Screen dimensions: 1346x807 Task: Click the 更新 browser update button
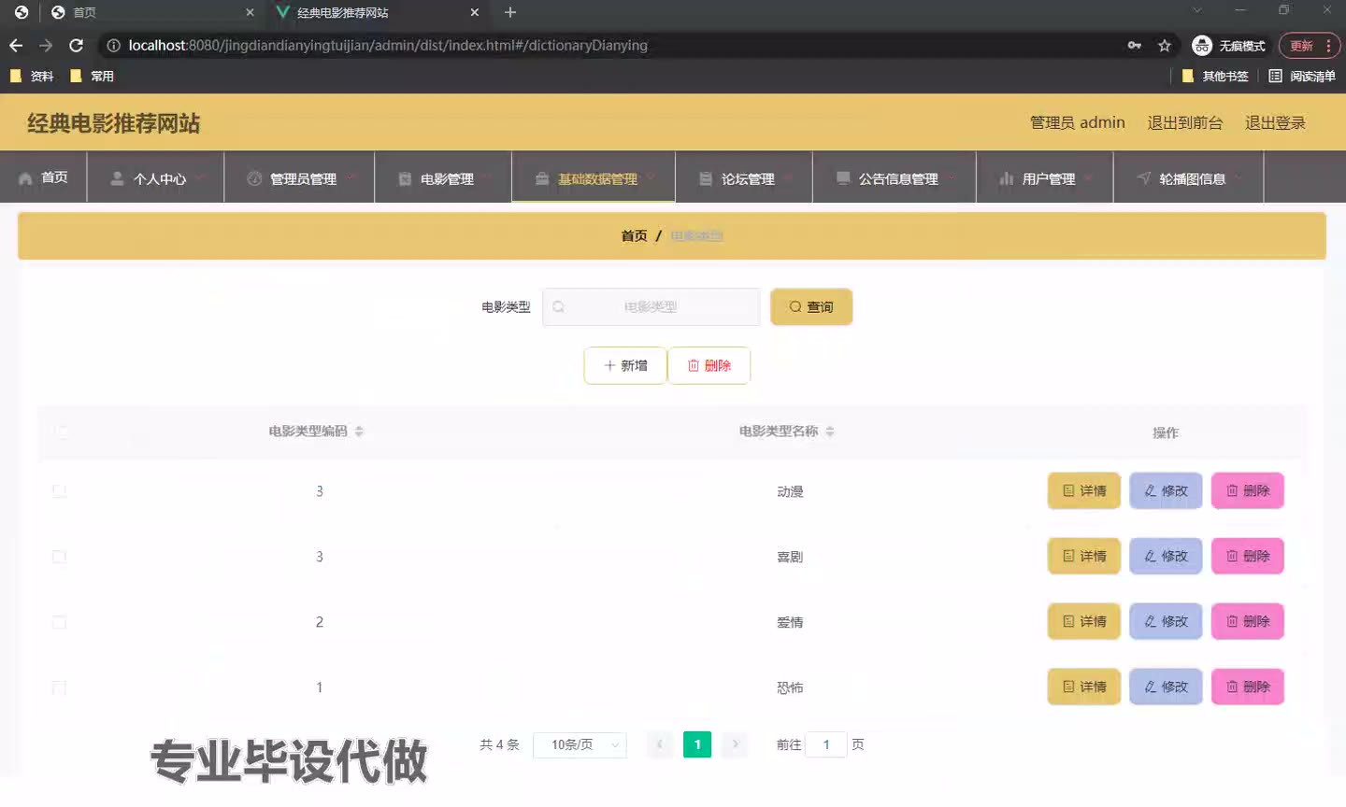(x=1301, y=46)
